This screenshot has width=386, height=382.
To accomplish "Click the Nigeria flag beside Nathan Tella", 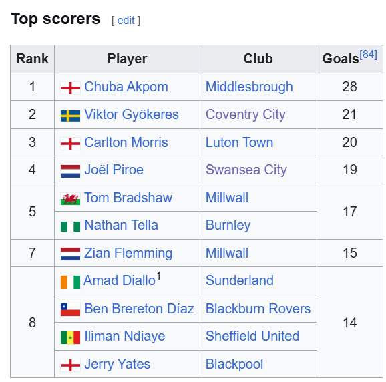I will coord(70,226).
